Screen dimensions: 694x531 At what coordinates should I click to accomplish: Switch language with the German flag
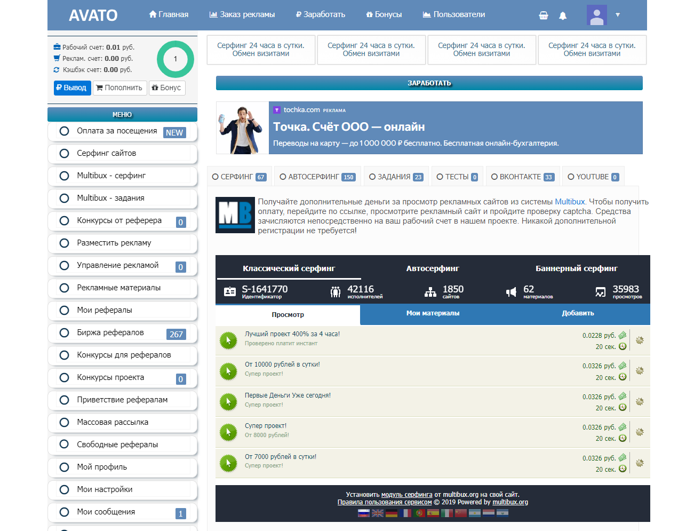(x=392, y=513)
